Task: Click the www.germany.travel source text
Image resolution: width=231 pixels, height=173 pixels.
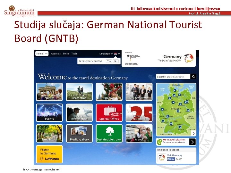Action: point(46,169)
